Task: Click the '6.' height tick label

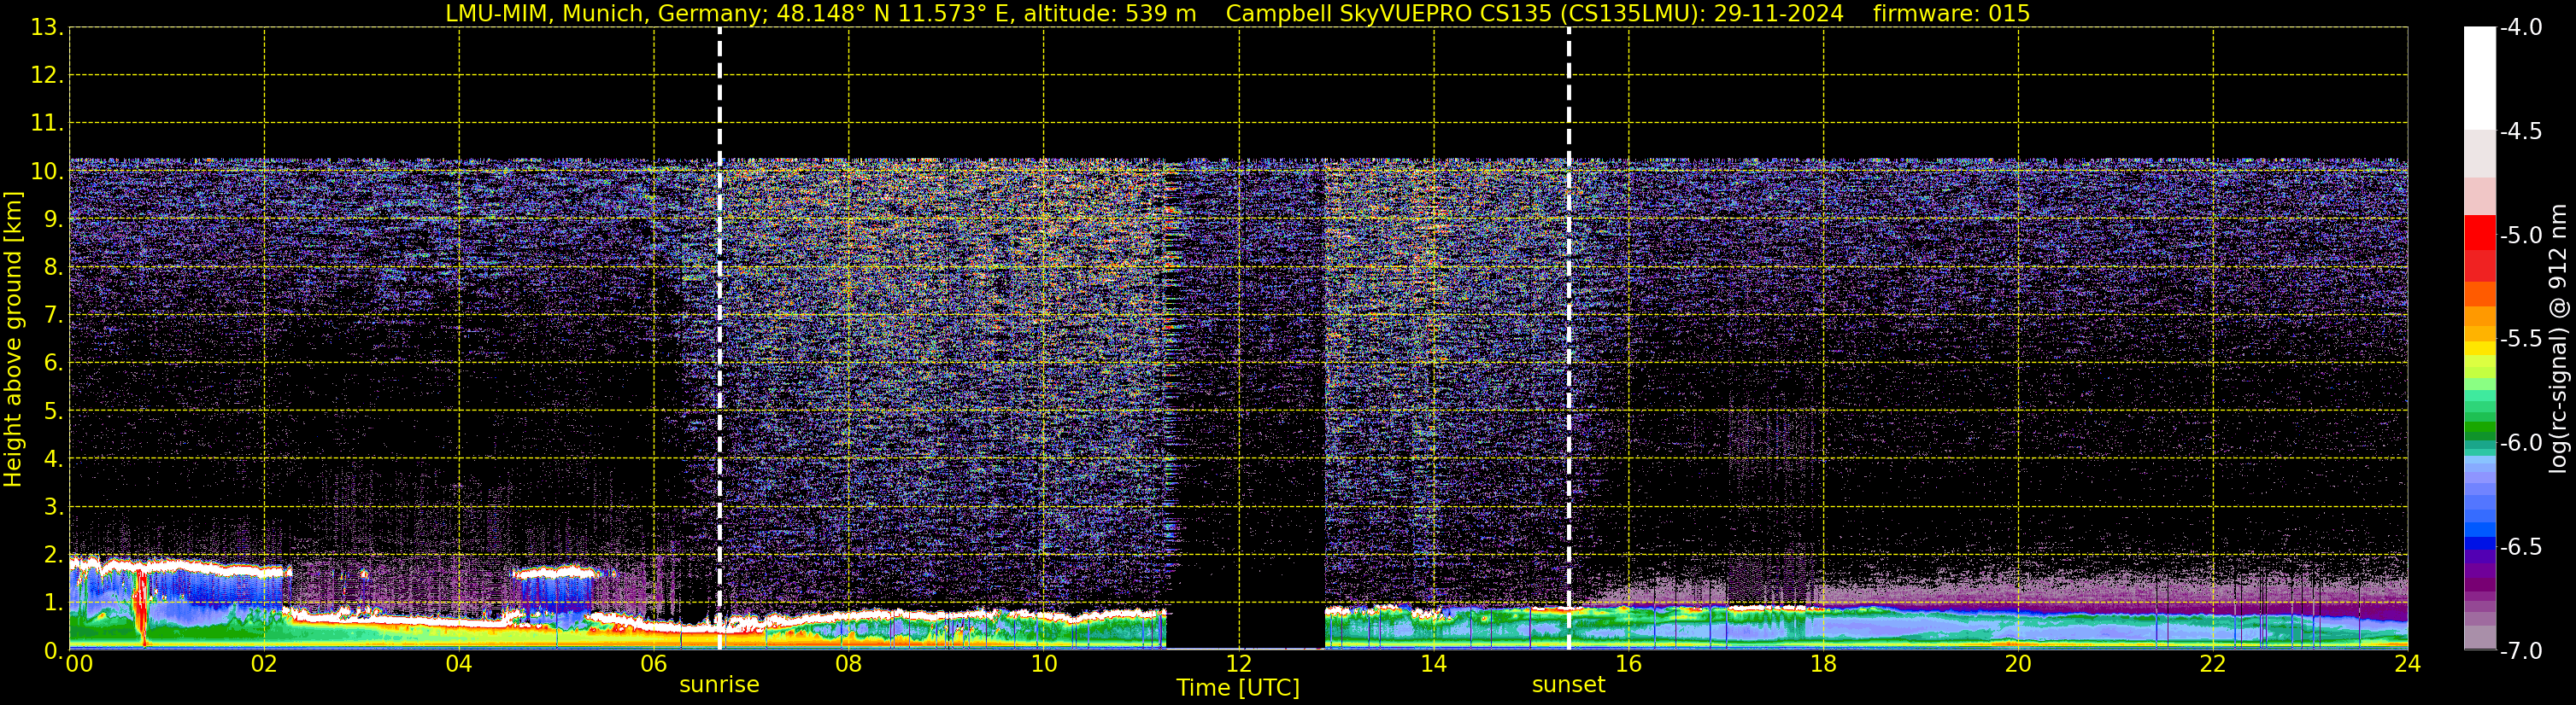Action: click(x=54, y=363)
